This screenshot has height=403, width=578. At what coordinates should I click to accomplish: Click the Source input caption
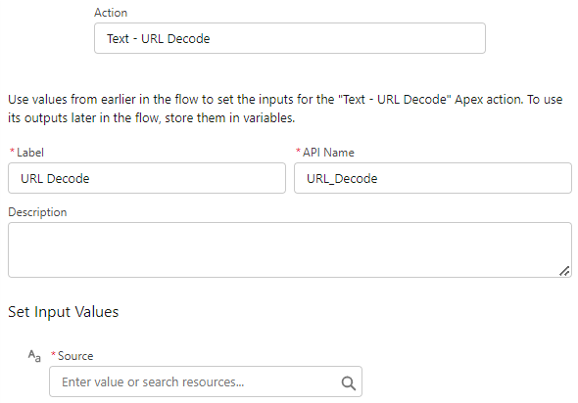coord(75,356)
